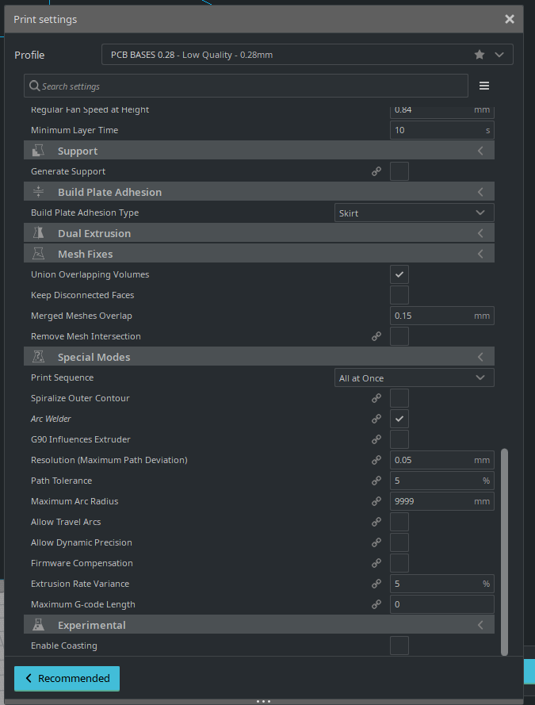Click the Experimental section icon

[38, 624]
